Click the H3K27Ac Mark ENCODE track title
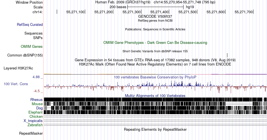This screenshot has height=140, width=267. [155, 64]
